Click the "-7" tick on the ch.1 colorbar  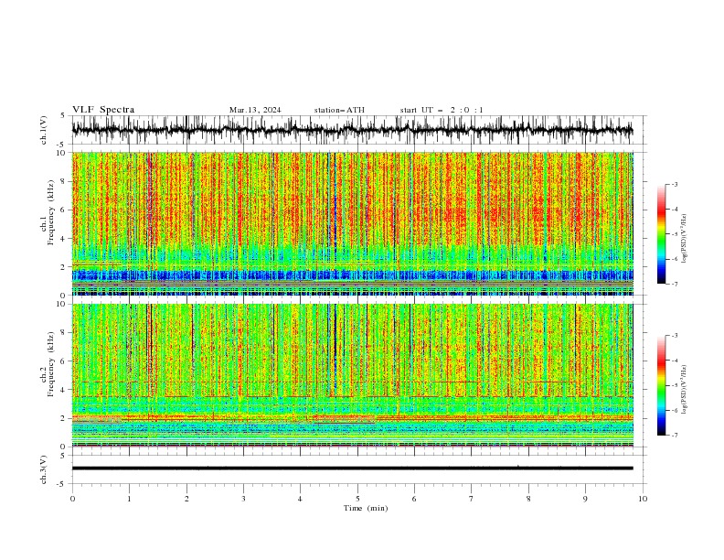(x=674, y=284)
